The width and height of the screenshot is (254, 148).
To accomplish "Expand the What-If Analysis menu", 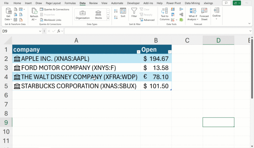I will (193, 20).
